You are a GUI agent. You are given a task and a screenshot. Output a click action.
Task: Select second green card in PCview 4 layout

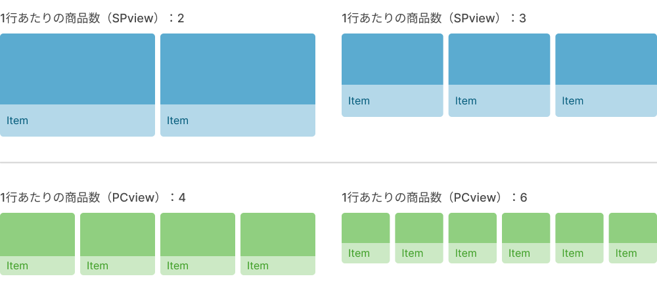pos(118,244)
